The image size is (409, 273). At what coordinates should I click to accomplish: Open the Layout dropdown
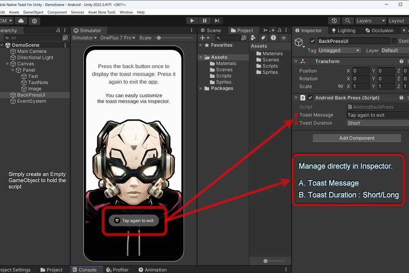click(x=398, y=21)
